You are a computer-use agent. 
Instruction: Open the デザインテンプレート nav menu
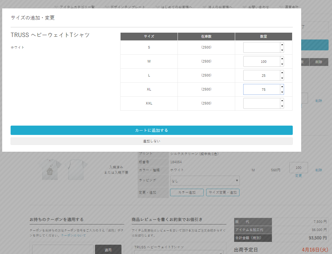click(125, 7)
